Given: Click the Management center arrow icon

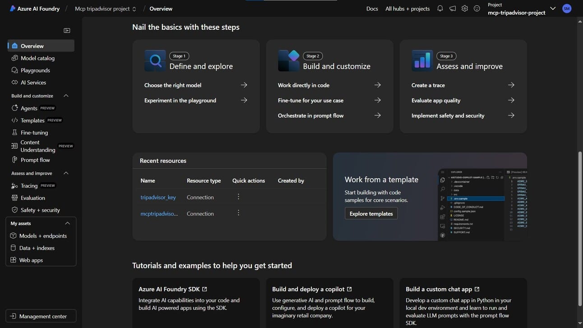Looking at the screenshot, I should pos(13,316).
